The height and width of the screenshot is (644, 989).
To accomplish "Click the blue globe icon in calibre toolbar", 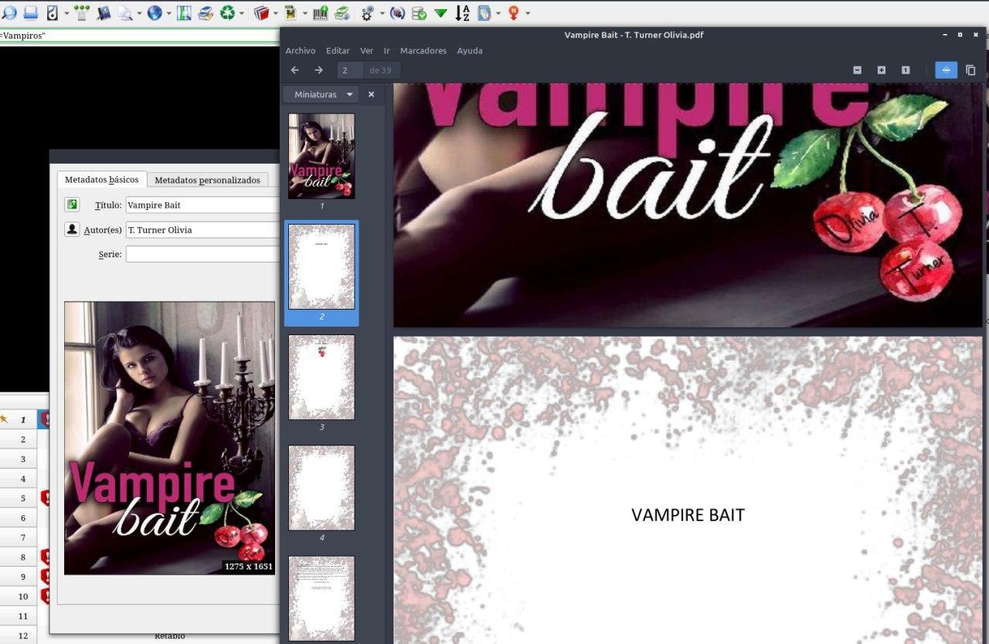I will [x=155, y=12].
